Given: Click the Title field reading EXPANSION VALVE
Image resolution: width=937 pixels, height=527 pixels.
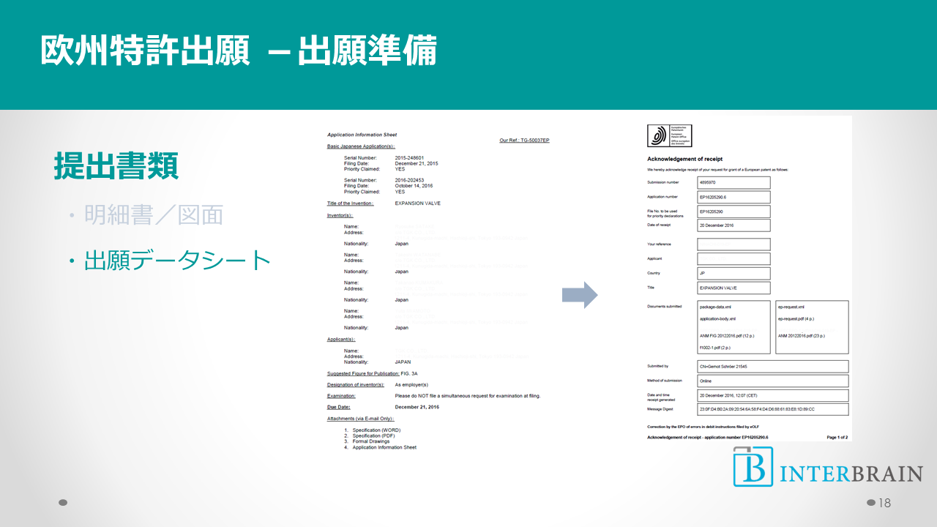Looking at the screenshot, I should pyautogui.click(x=733, y=288).
